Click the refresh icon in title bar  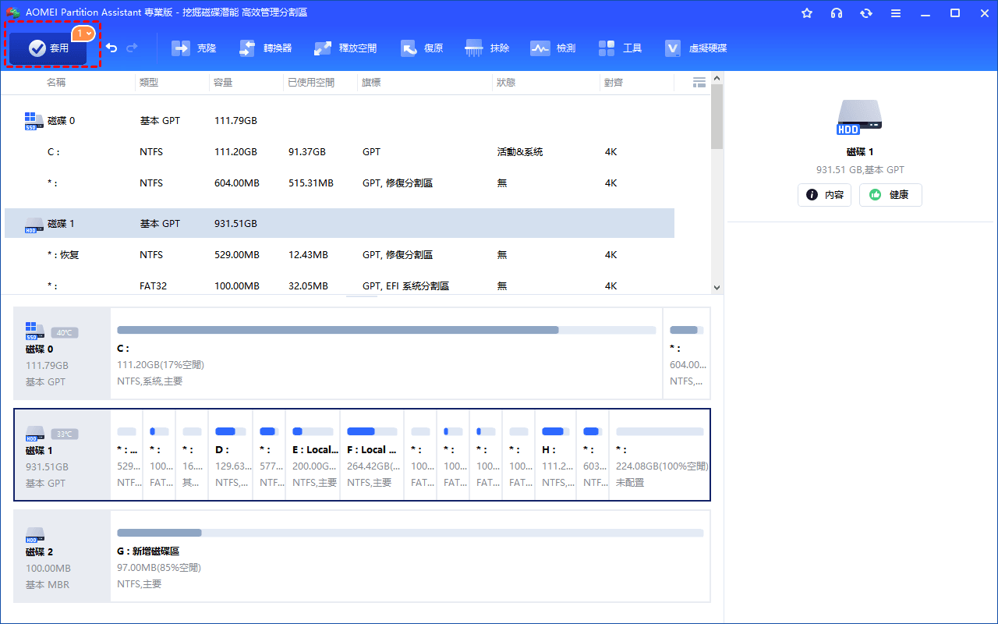click(866, 13)
